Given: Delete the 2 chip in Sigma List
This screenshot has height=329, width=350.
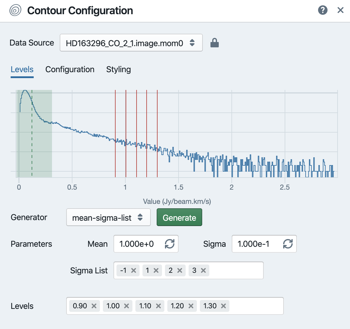Looking at the screenshot, I should [181, 270].
